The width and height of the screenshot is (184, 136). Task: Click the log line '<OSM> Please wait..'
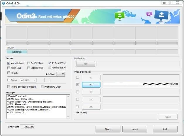coord(17,104)
